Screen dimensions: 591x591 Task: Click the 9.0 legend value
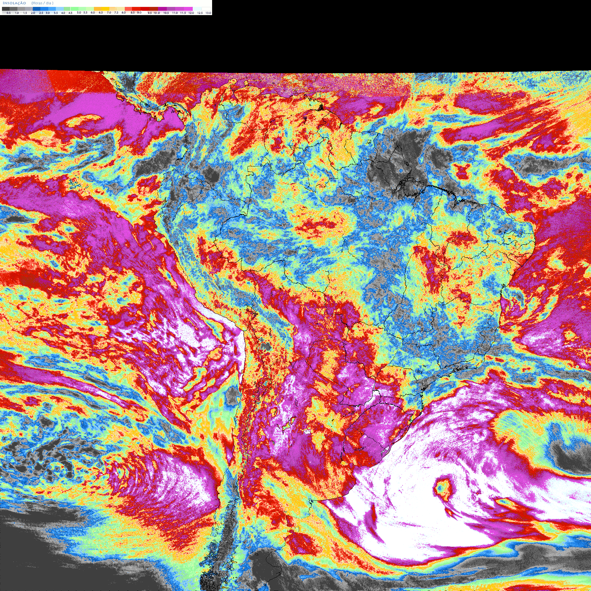pos(139,13)
